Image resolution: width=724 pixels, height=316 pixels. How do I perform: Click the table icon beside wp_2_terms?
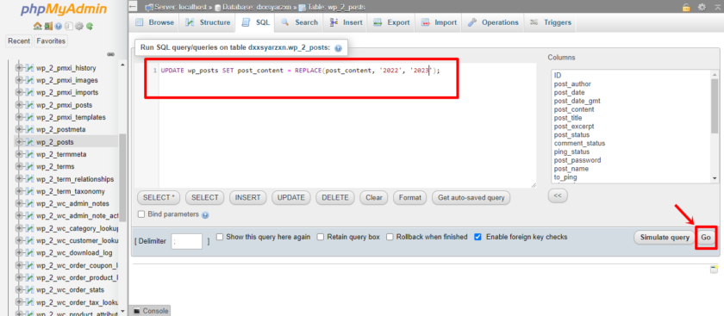[x=29, y=166]
